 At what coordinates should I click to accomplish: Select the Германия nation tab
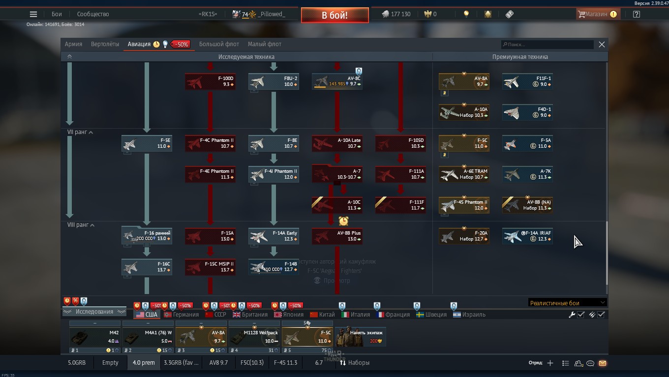182,315
